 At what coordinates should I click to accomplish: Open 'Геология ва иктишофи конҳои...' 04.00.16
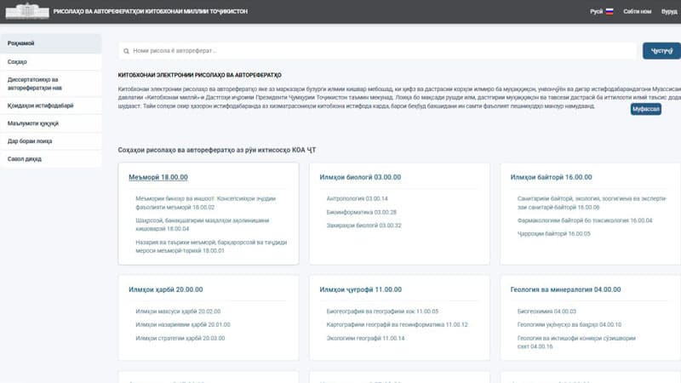pos(576,342)
